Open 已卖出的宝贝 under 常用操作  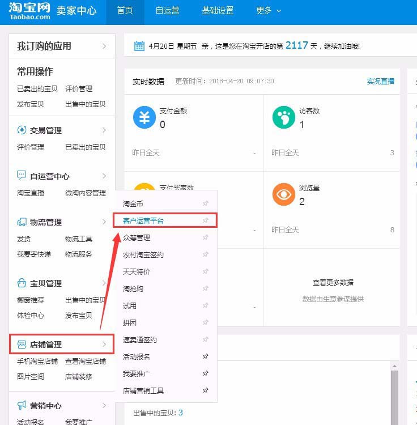click(x=37, y=88)
